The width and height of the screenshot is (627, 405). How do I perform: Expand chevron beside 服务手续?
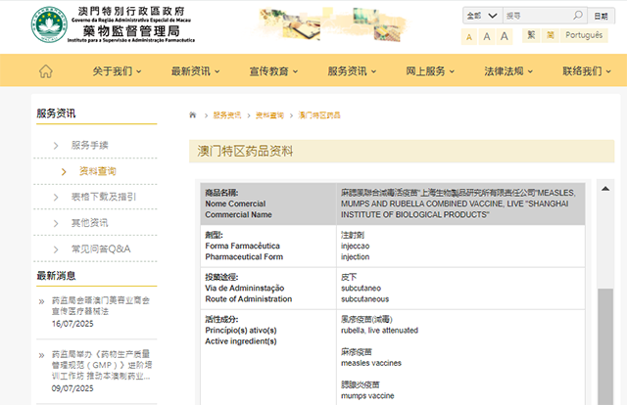[56, 146]
